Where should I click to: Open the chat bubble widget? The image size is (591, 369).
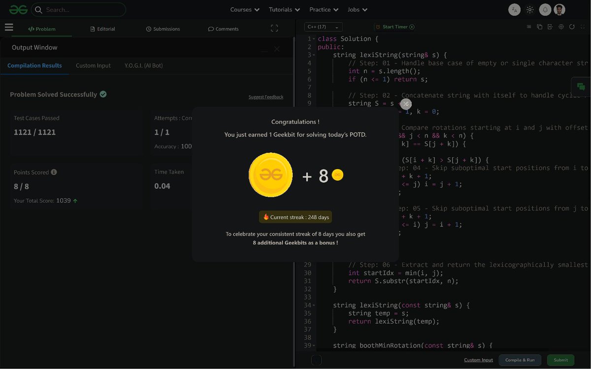tap(581, 87)
